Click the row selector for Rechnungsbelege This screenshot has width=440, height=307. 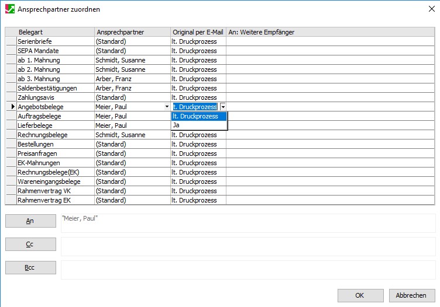coord(11,135)
